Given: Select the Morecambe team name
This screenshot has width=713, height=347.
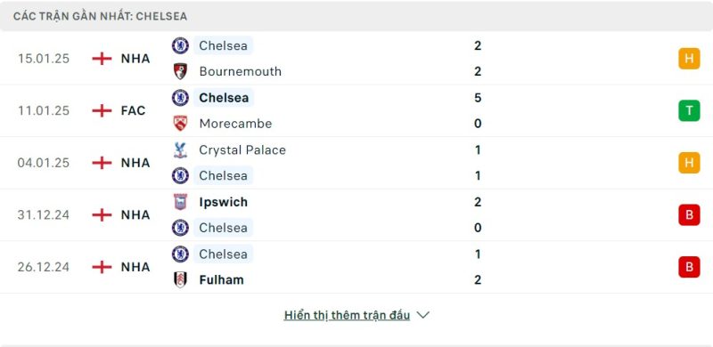Looking at the screenshot, I should point(235,124).
